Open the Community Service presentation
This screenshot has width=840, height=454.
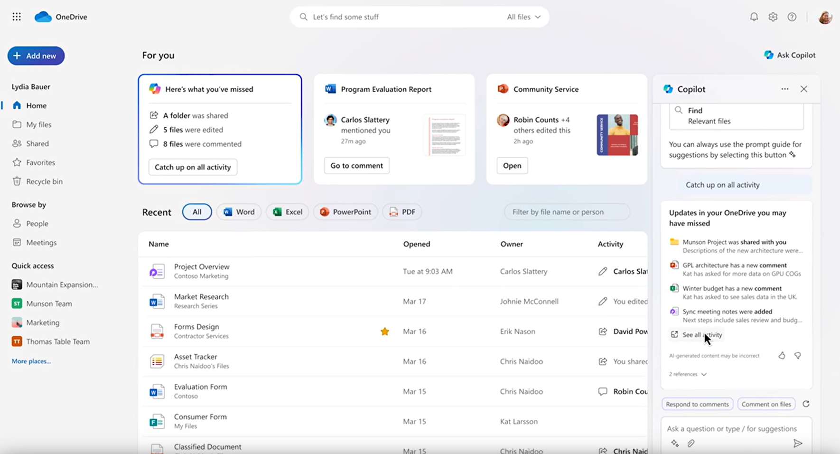tap(512, 166)
